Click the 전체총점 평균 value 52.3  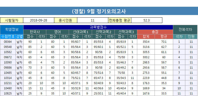pyautogui.click(x=147, y=20)
